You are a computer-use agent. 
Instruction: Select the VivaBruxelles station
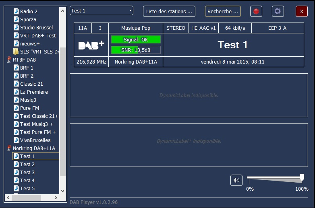tap(35, 140)
